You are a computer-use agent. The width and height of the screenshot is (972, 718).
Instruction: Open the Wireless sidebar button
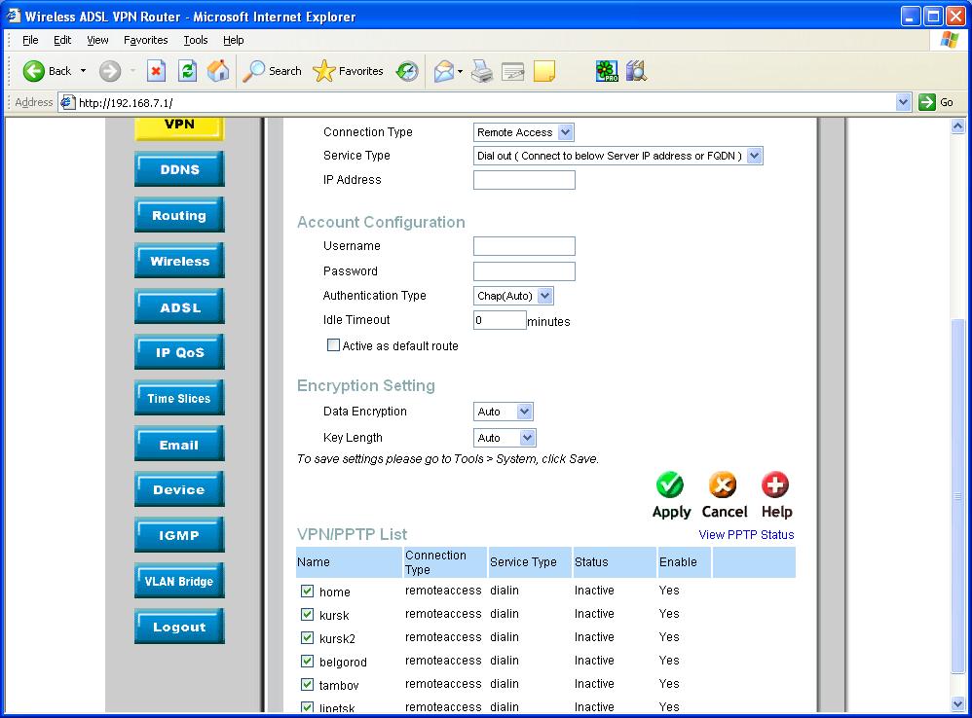(179, 261)
